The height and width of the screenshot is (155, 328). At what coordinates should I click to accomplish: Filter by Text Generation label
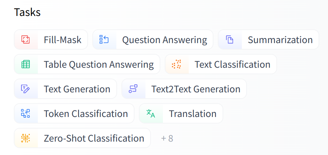pyautogui.click(x=77, y=89)
